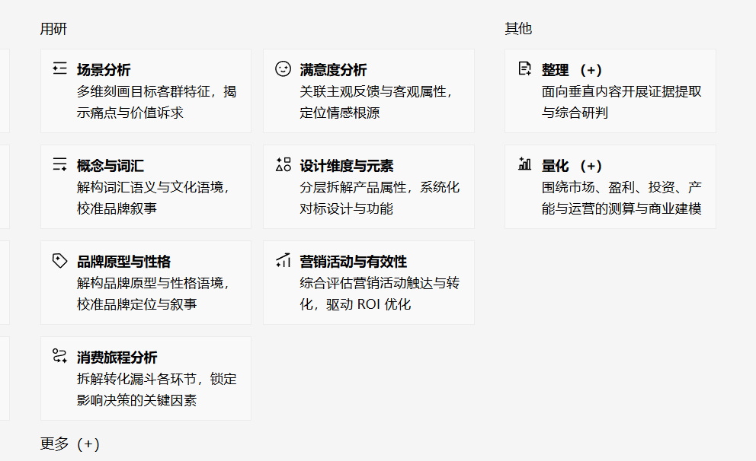Open the 设计维度与元素 card title
The width and height of the screenshot is (756, 461).
347,166
